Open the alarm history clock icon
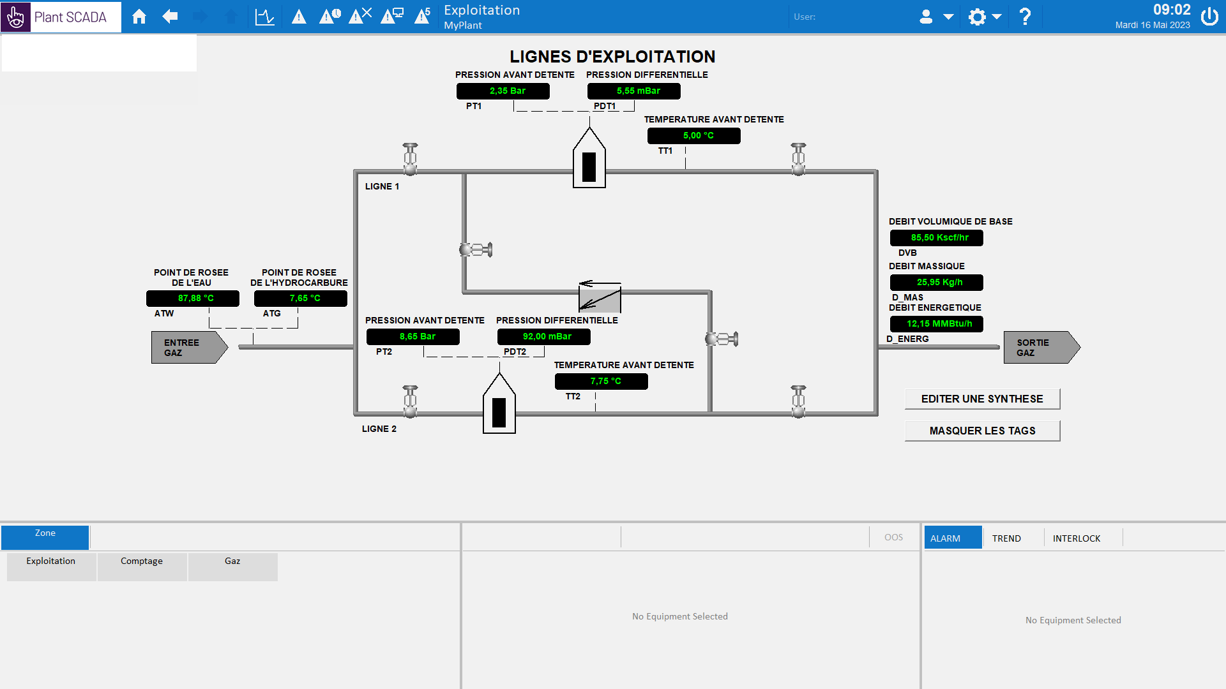 click(329, 17)
